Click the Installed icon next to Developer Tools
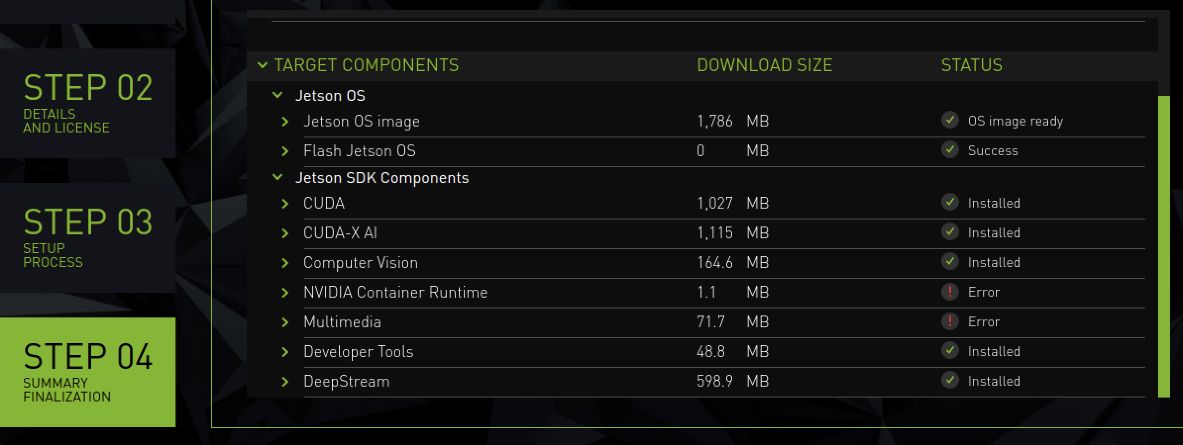This screenshot has width=1183, height=445. click(x=950, y=351)
